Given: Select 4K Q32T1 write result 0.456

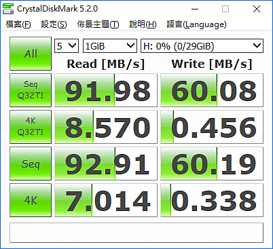Looking at the screenshot, I should tap(212, 127).
